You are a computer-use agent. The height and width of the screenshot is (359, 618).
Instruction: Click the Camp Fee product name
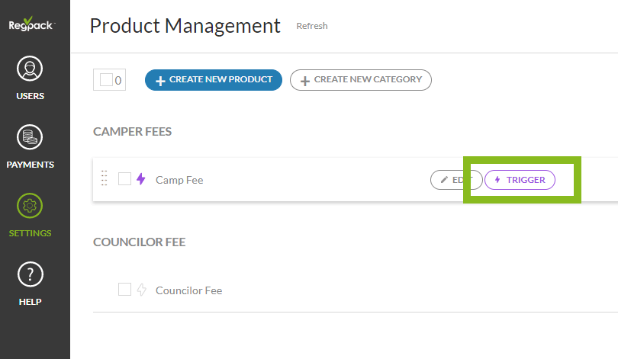tap(179, 180)
